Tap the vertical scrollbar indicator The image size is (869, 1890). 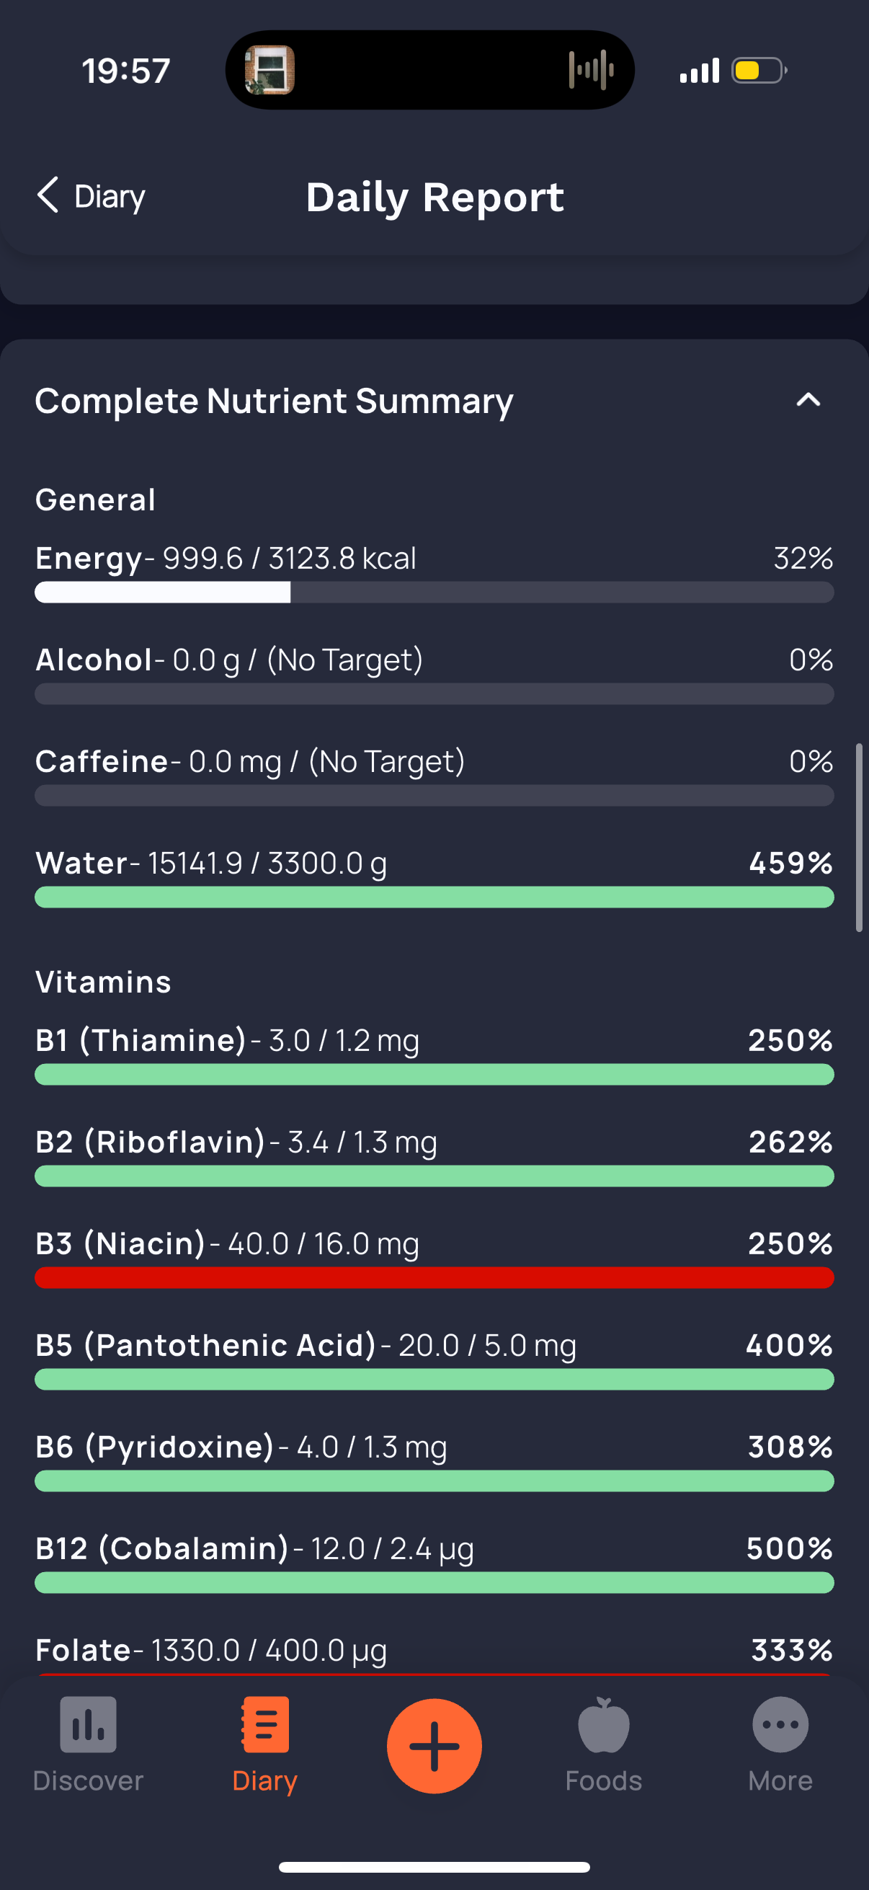[x=859, y=838]
